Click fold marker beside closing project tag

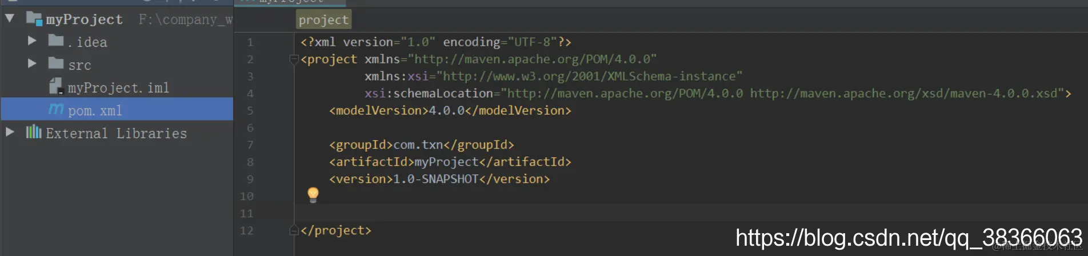tap(294, 230)
